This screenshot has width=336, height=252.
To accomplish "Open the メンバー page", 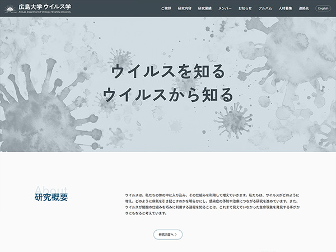I will pos(225,8).
